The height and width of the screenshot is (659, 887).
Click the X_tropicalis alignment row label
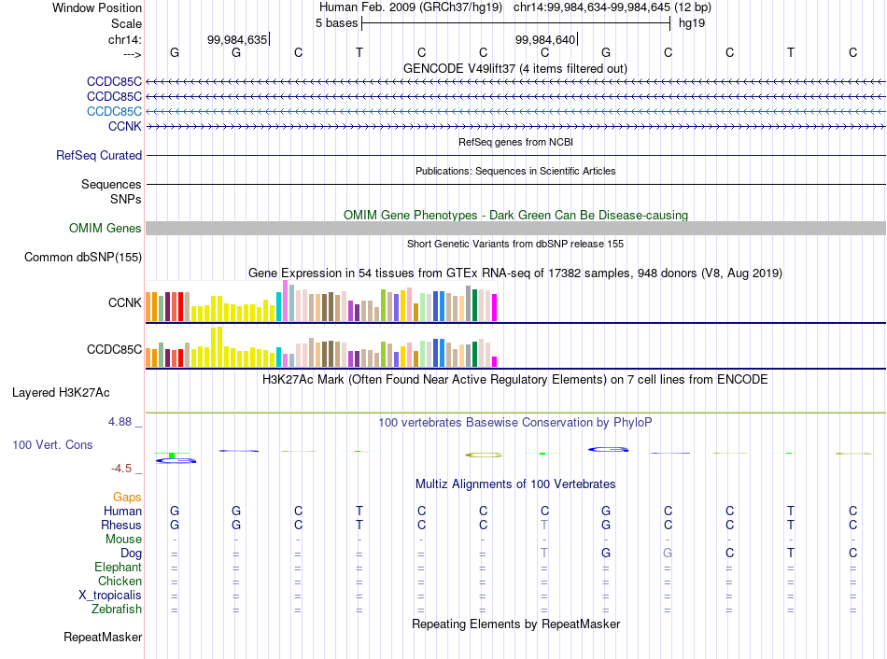coord(110,596)
